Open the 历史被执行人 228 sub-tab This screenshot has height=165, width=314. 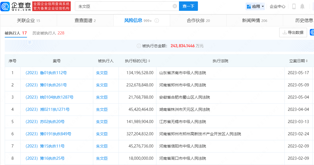tap(48, 33)
